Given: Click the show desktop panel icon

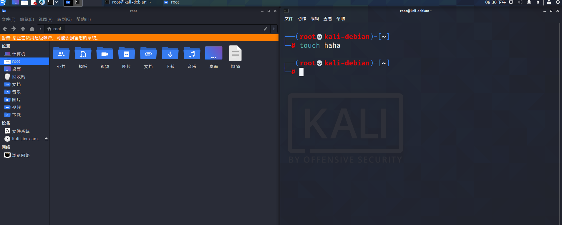Looking at the screenshot, I should pyautogui.click(x=16, y=2).
